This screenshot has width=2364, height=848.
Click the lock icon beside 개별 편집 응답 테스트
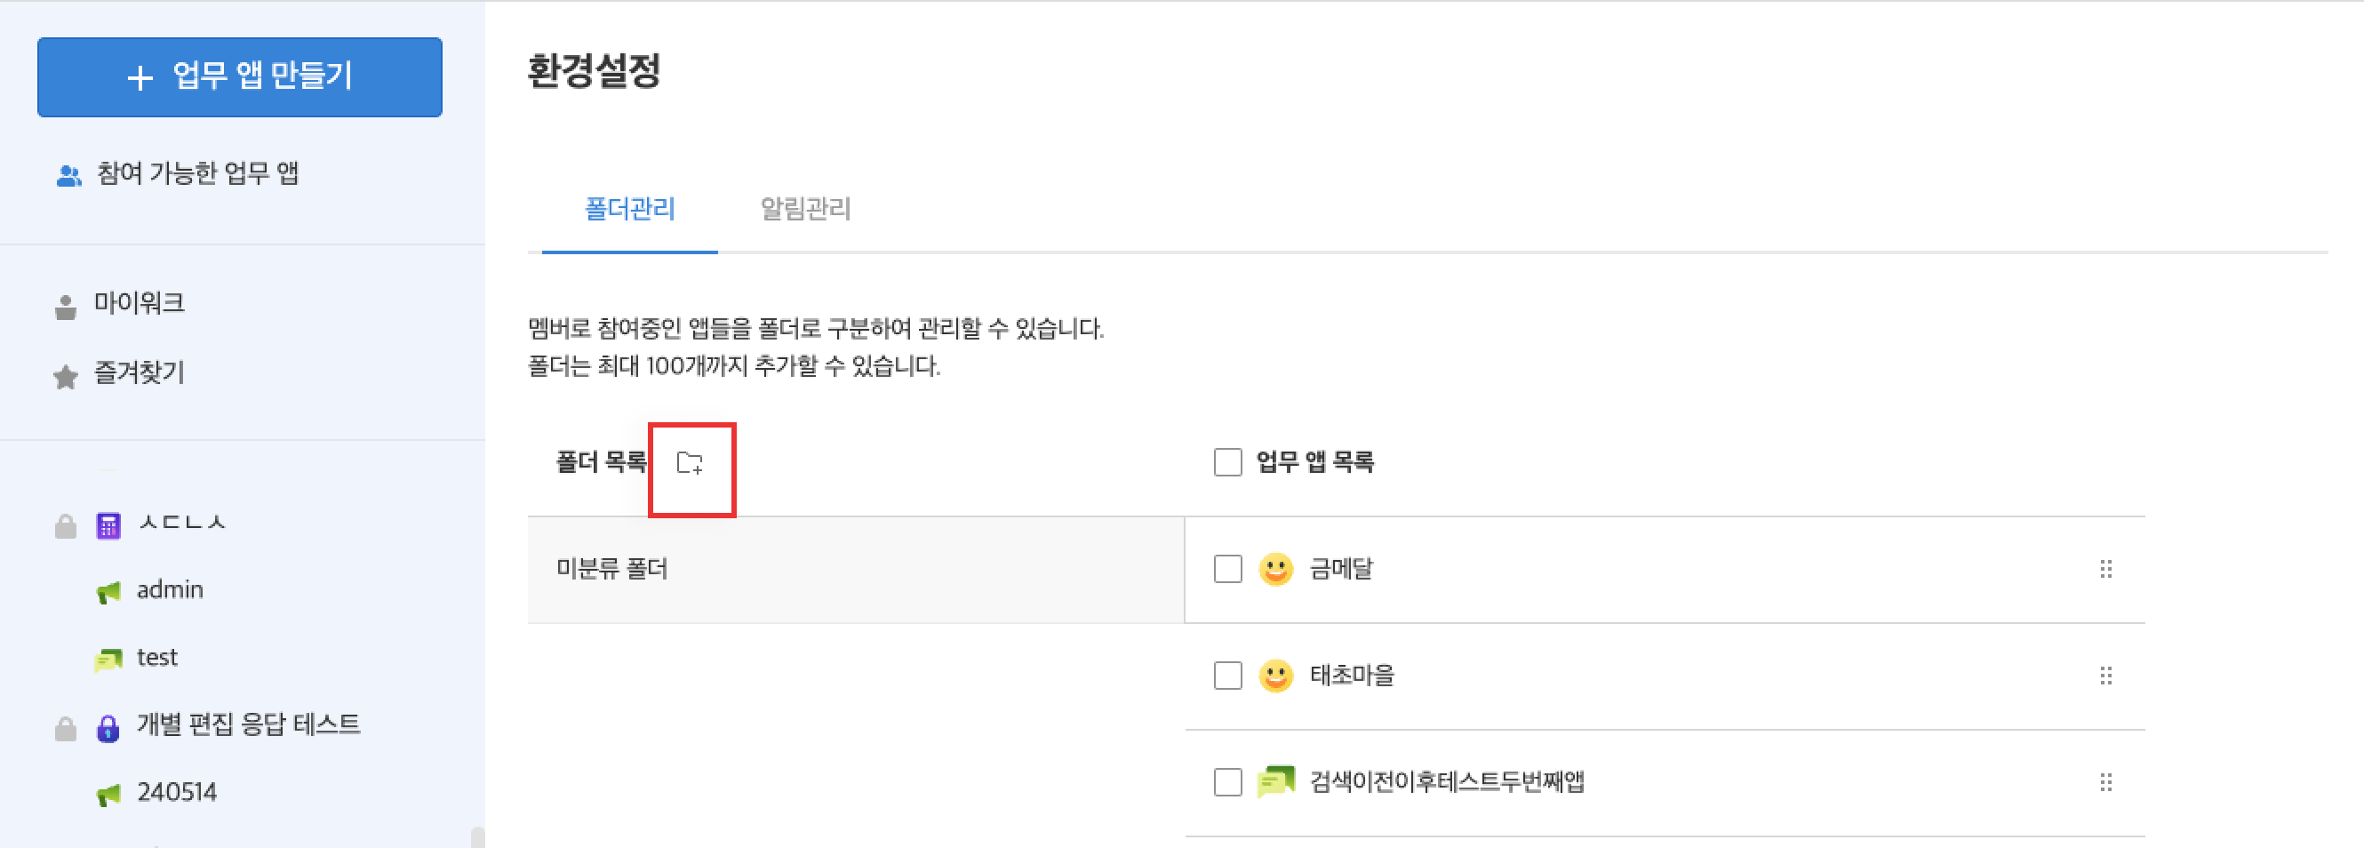click(x=108, y=729)
